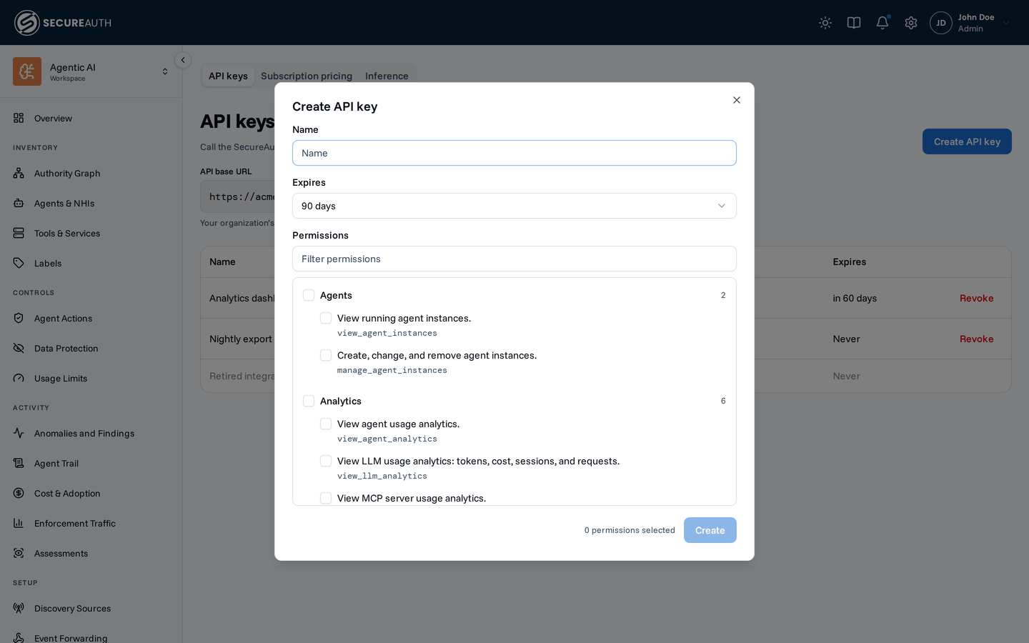Screen dimensions: 1029x643
Task: Tick View MCP server usage analytics
Action: coord(326,498)
